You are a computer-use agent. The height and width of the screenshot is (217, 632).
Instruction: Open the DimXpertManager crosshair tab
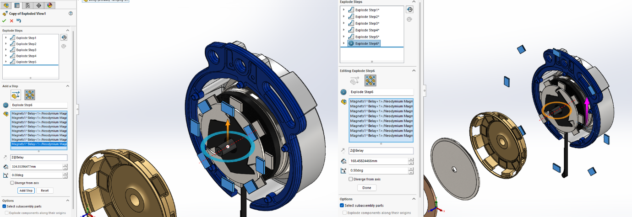(39, 5)
